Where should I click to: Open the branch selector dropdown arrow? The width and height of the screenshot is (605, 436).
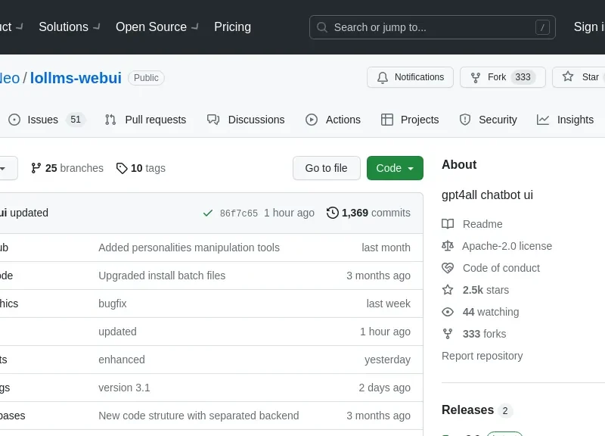point(3,168)
